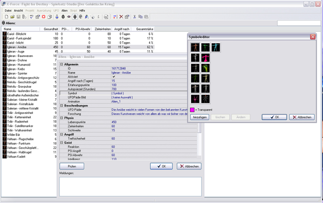Sort list by Zeiteinheiten column header
Screen dimensions: 323x203
(x=102, y=29)
